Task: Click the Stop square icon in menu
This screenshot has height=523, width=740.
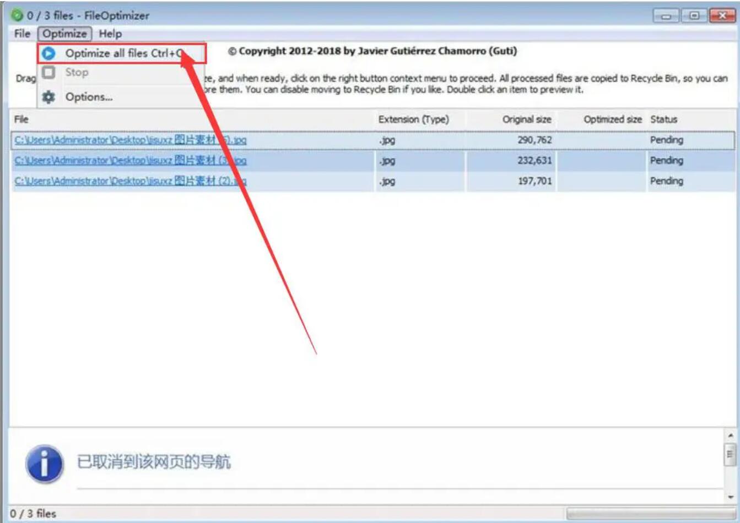Action: (48, 72)
